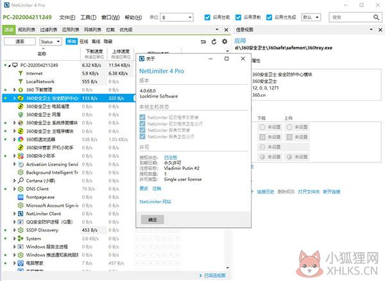This screenshot has width=385, height=281.
Task: Click the Cortana search icon in the list
Action: tap(21, 181)
